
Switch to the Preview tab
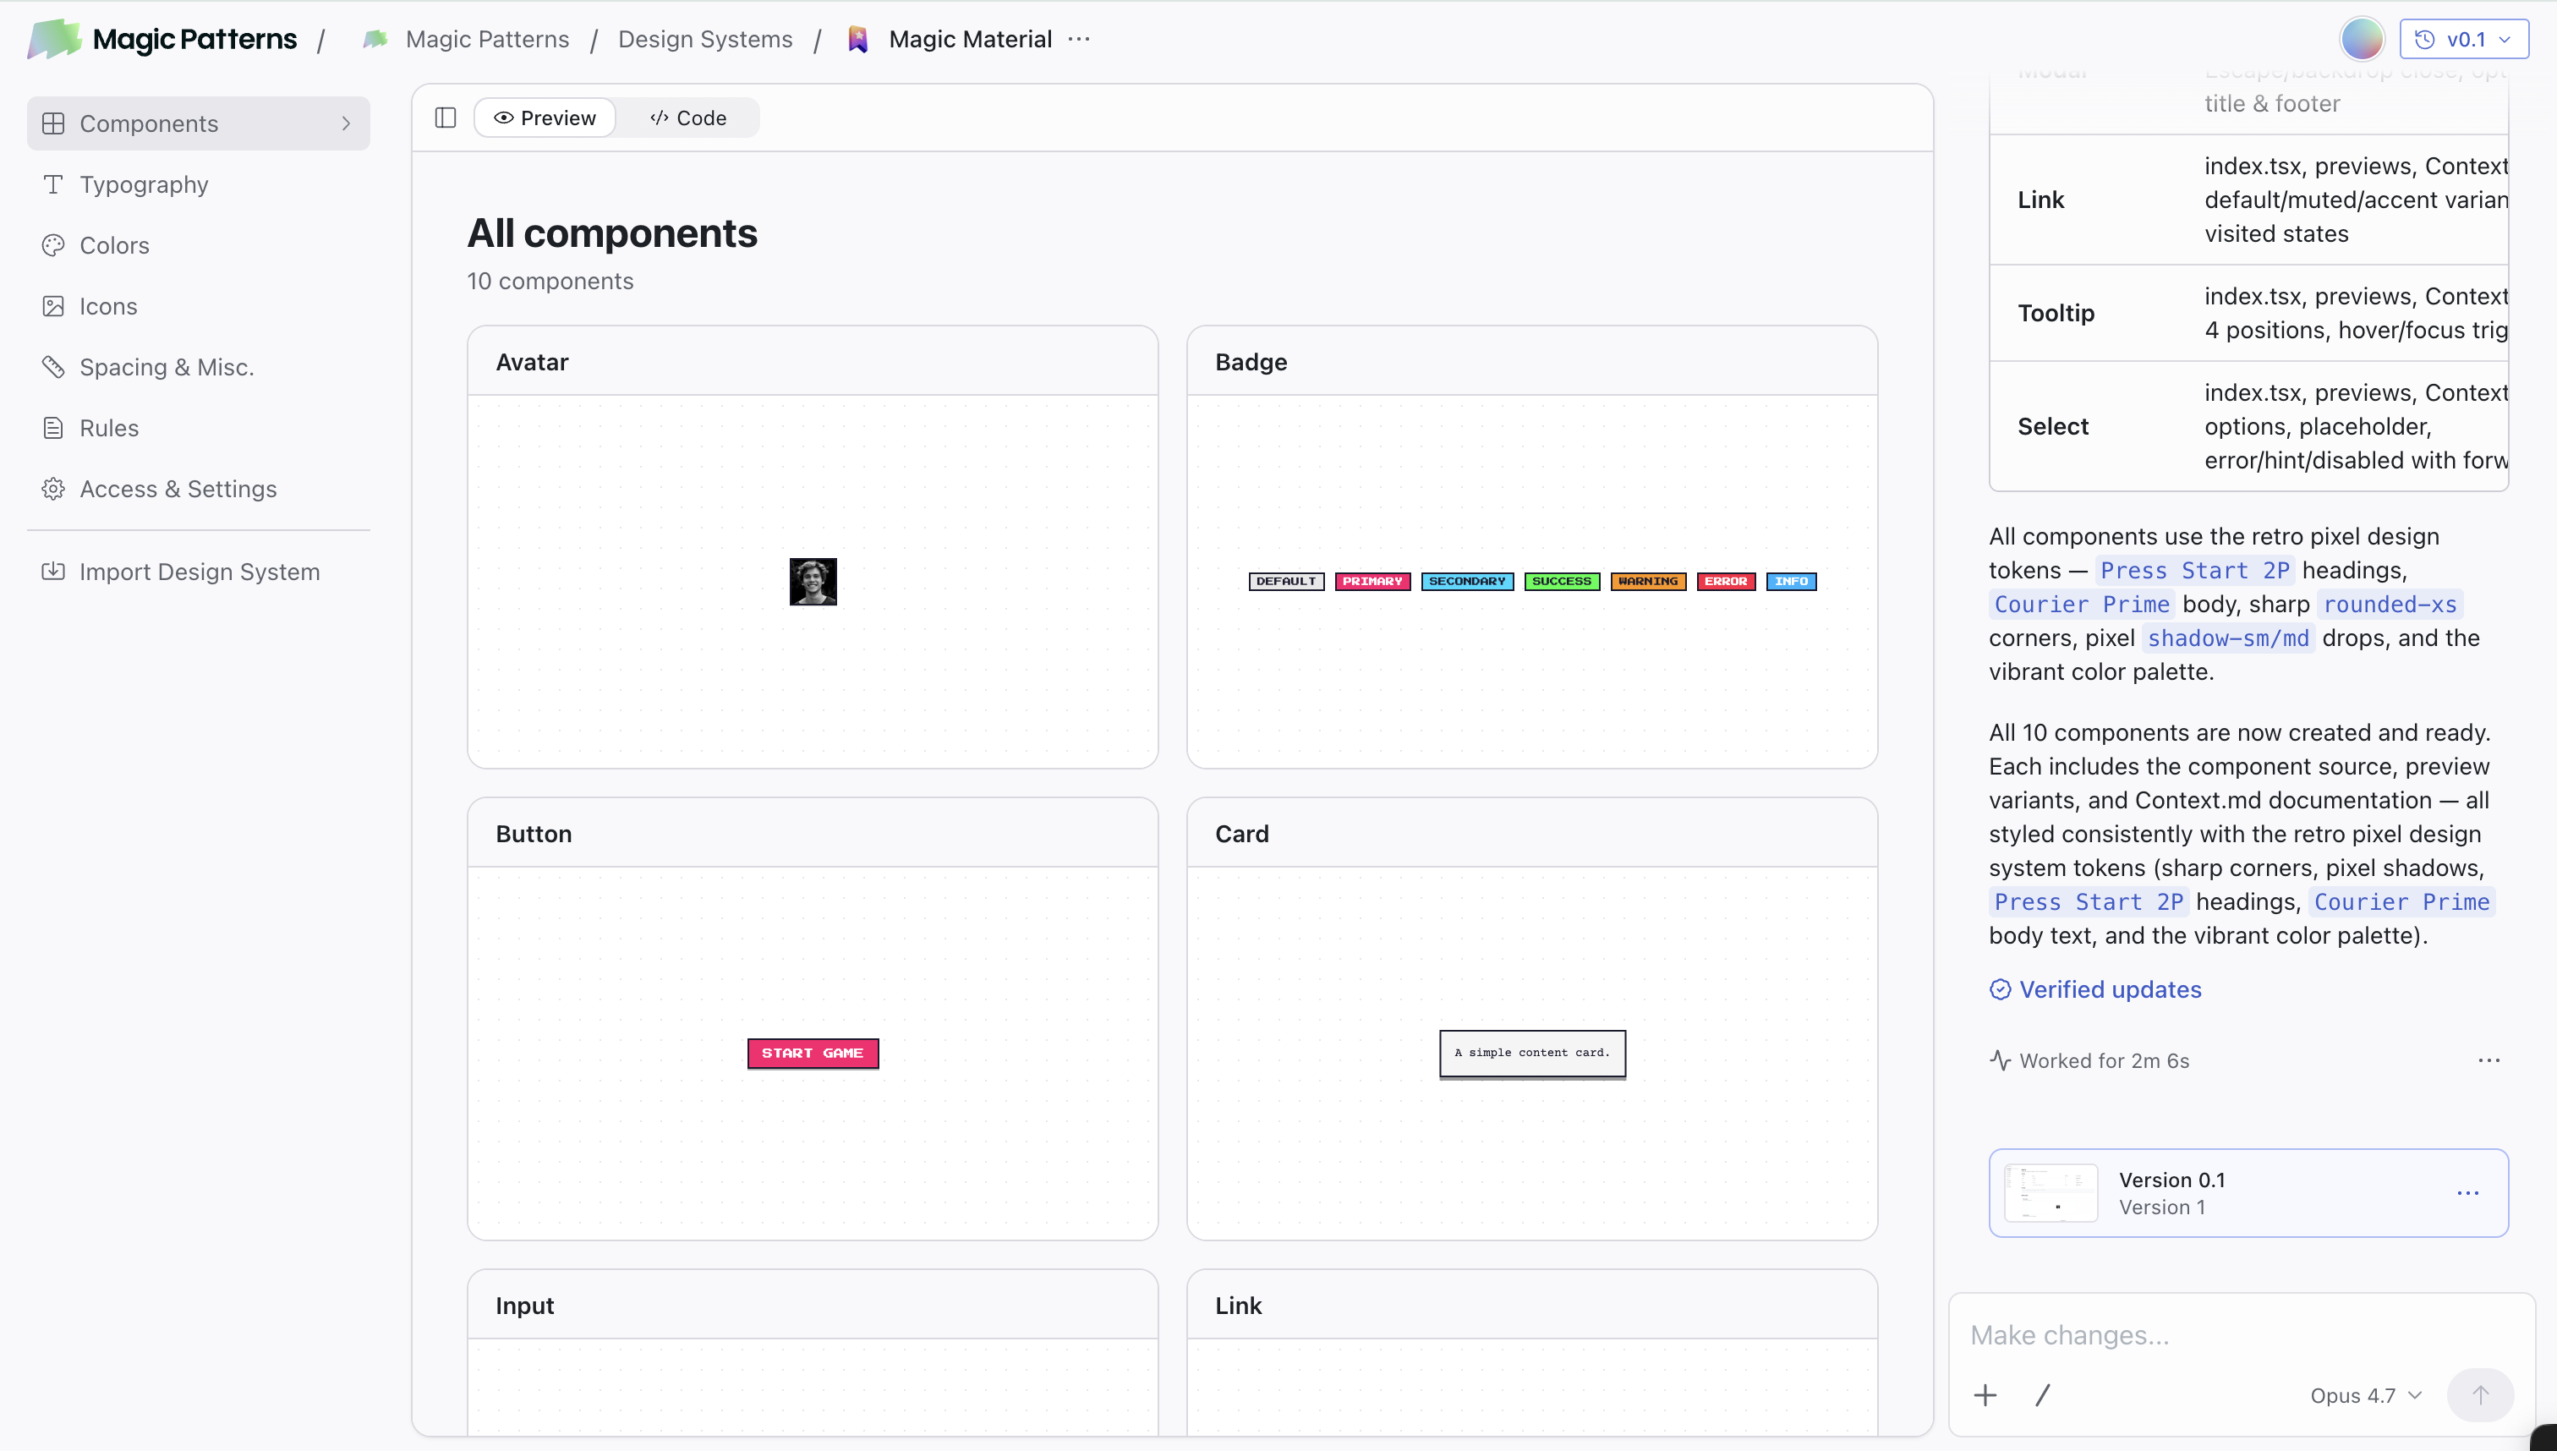coord(545,118)
